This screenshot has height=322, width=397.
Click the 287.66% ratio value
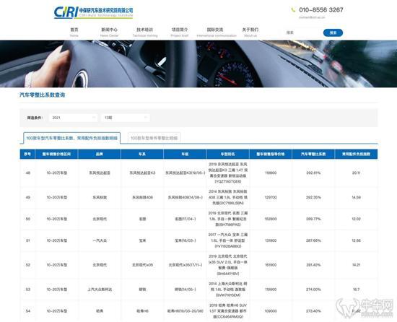pyautogui.click(x=313, y=240)
